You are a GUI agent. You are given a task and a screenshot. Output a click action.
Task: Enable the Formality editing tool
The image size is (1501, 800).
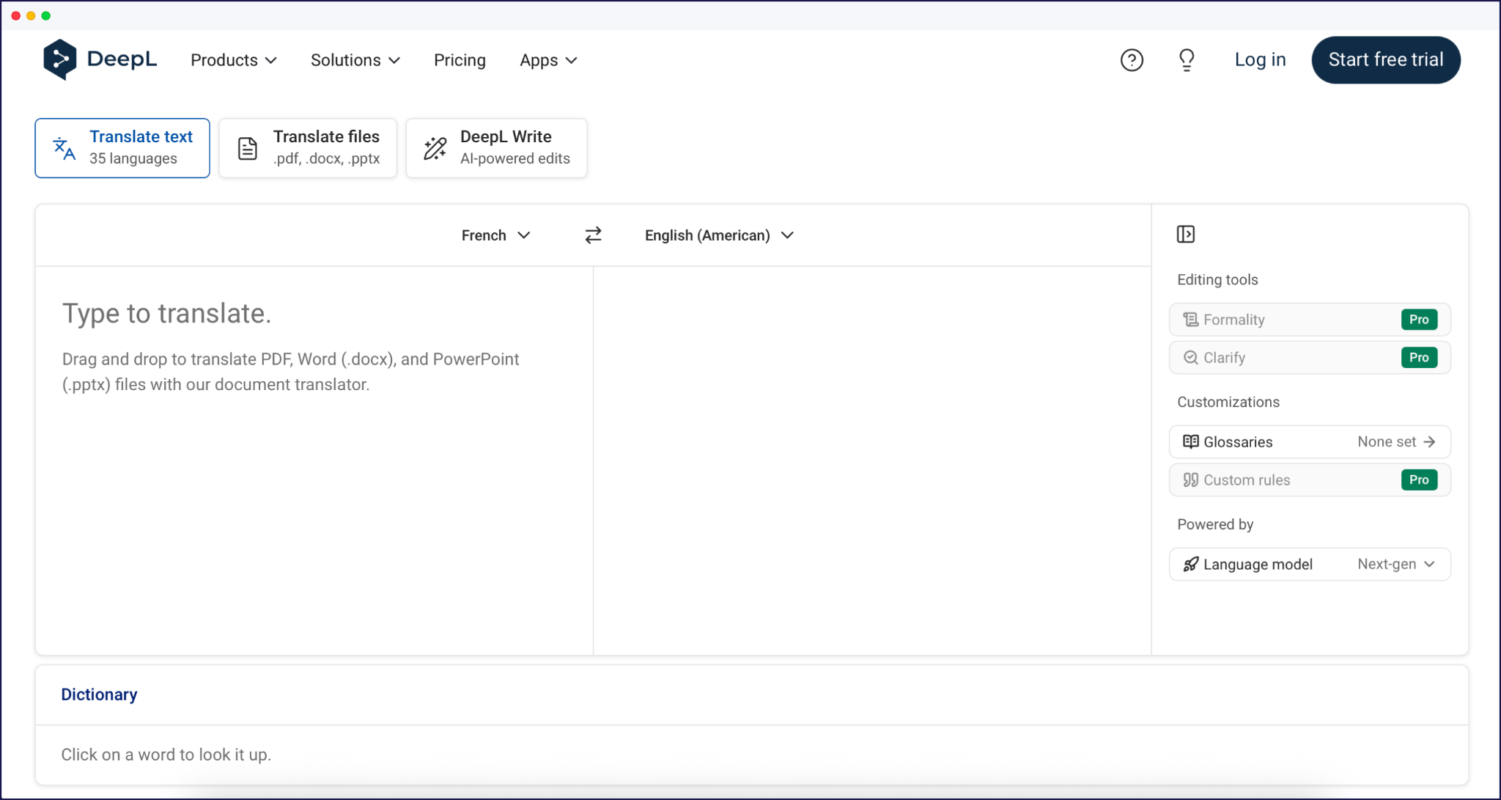tap(1309, 319)
